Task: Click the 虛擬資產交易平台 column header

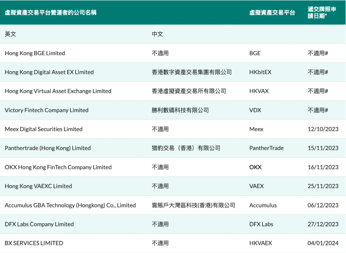Action: (272, 12)
